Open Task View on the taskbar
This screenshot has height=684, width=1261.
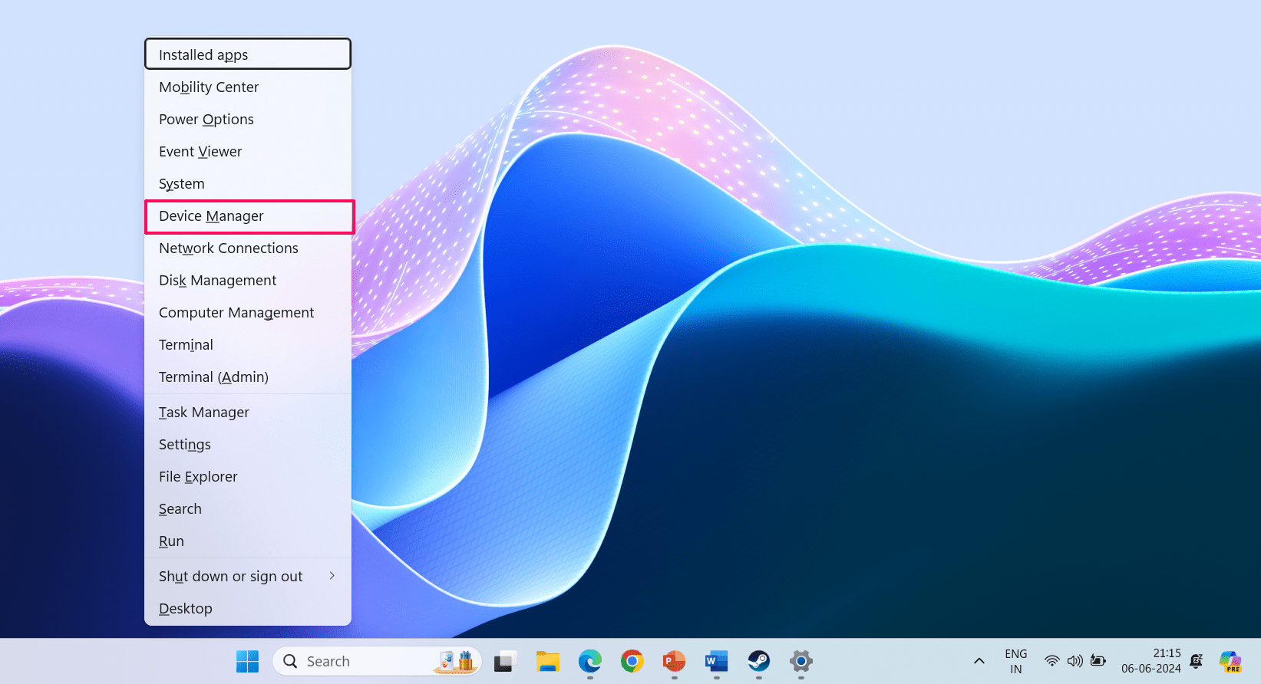[x=505, y=661]
